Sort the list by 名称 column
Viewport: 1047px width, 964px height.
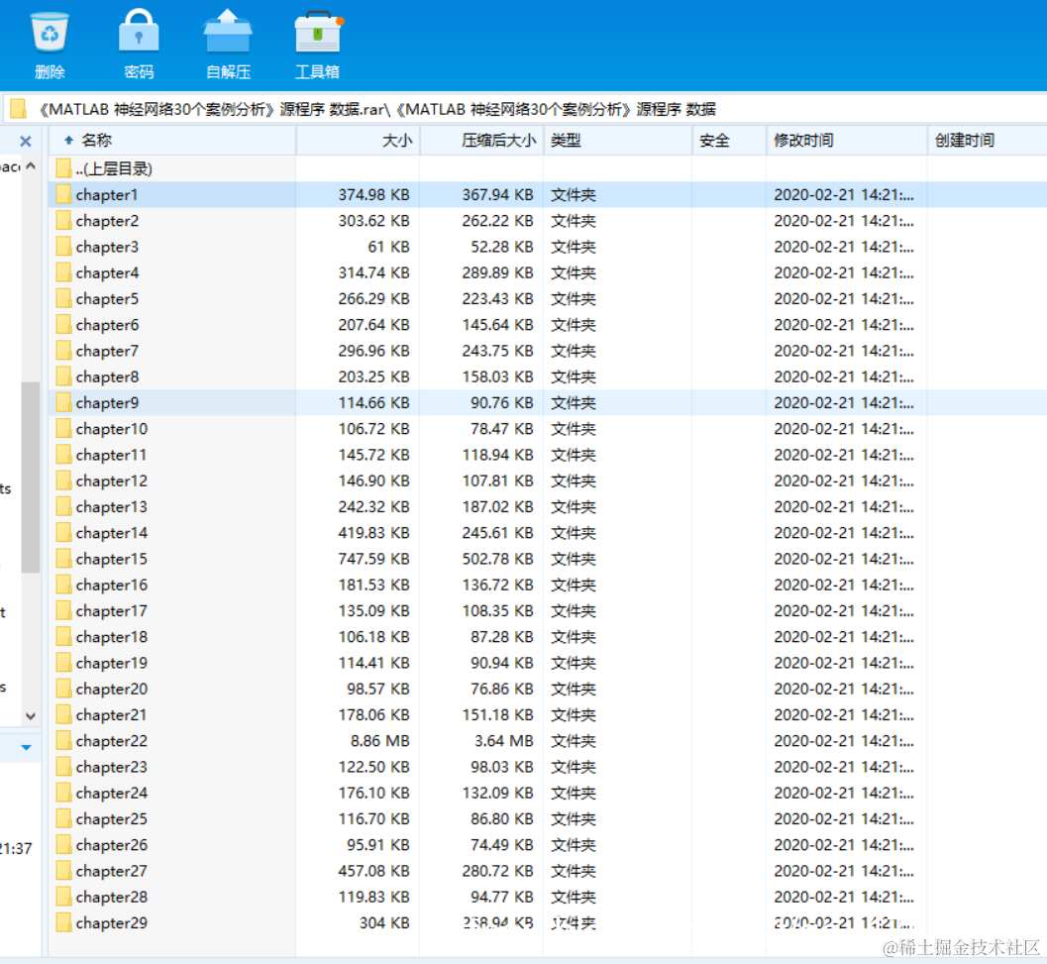click(172, 141)
